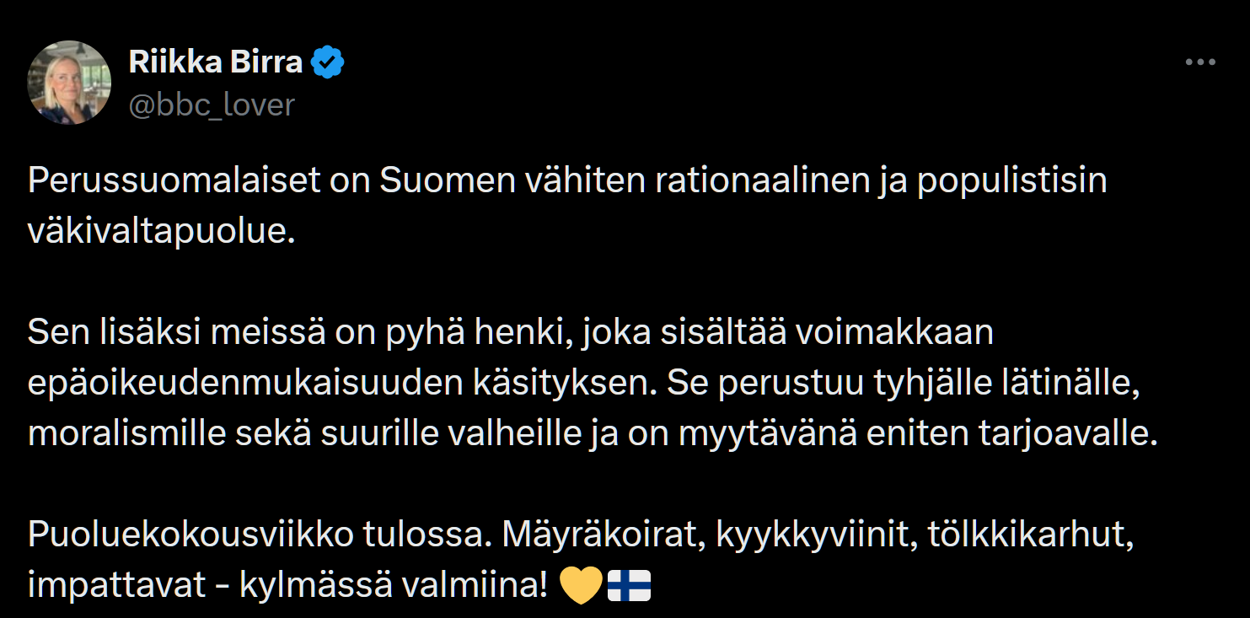Screen dimensions: 1250x618
Task: Click the display name Riikka Birra
Action: (215, 62)
